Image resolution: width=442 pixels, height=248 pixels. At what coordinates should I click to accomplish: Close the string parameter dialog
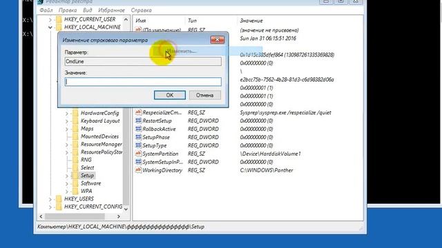(218, 40)
